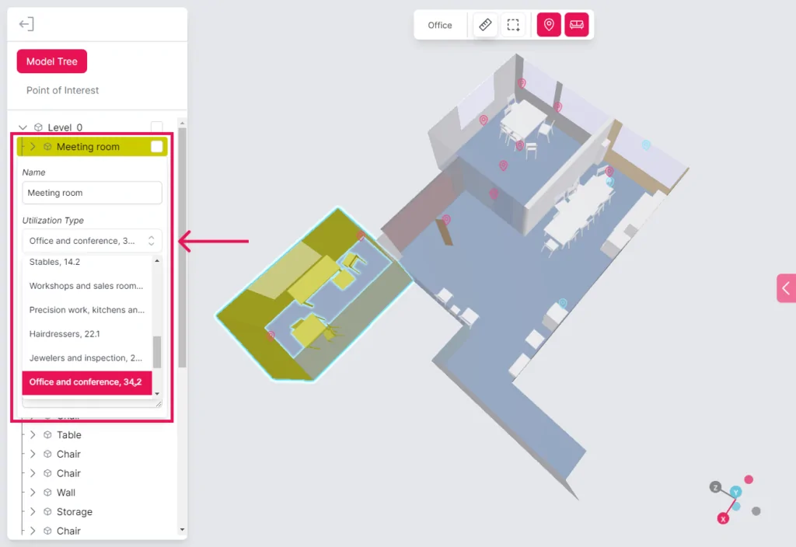The width and height of the screenshot is (796, 547).
Task: Click the light blue map pin near the top-right wall
Action: click(646, 145)
